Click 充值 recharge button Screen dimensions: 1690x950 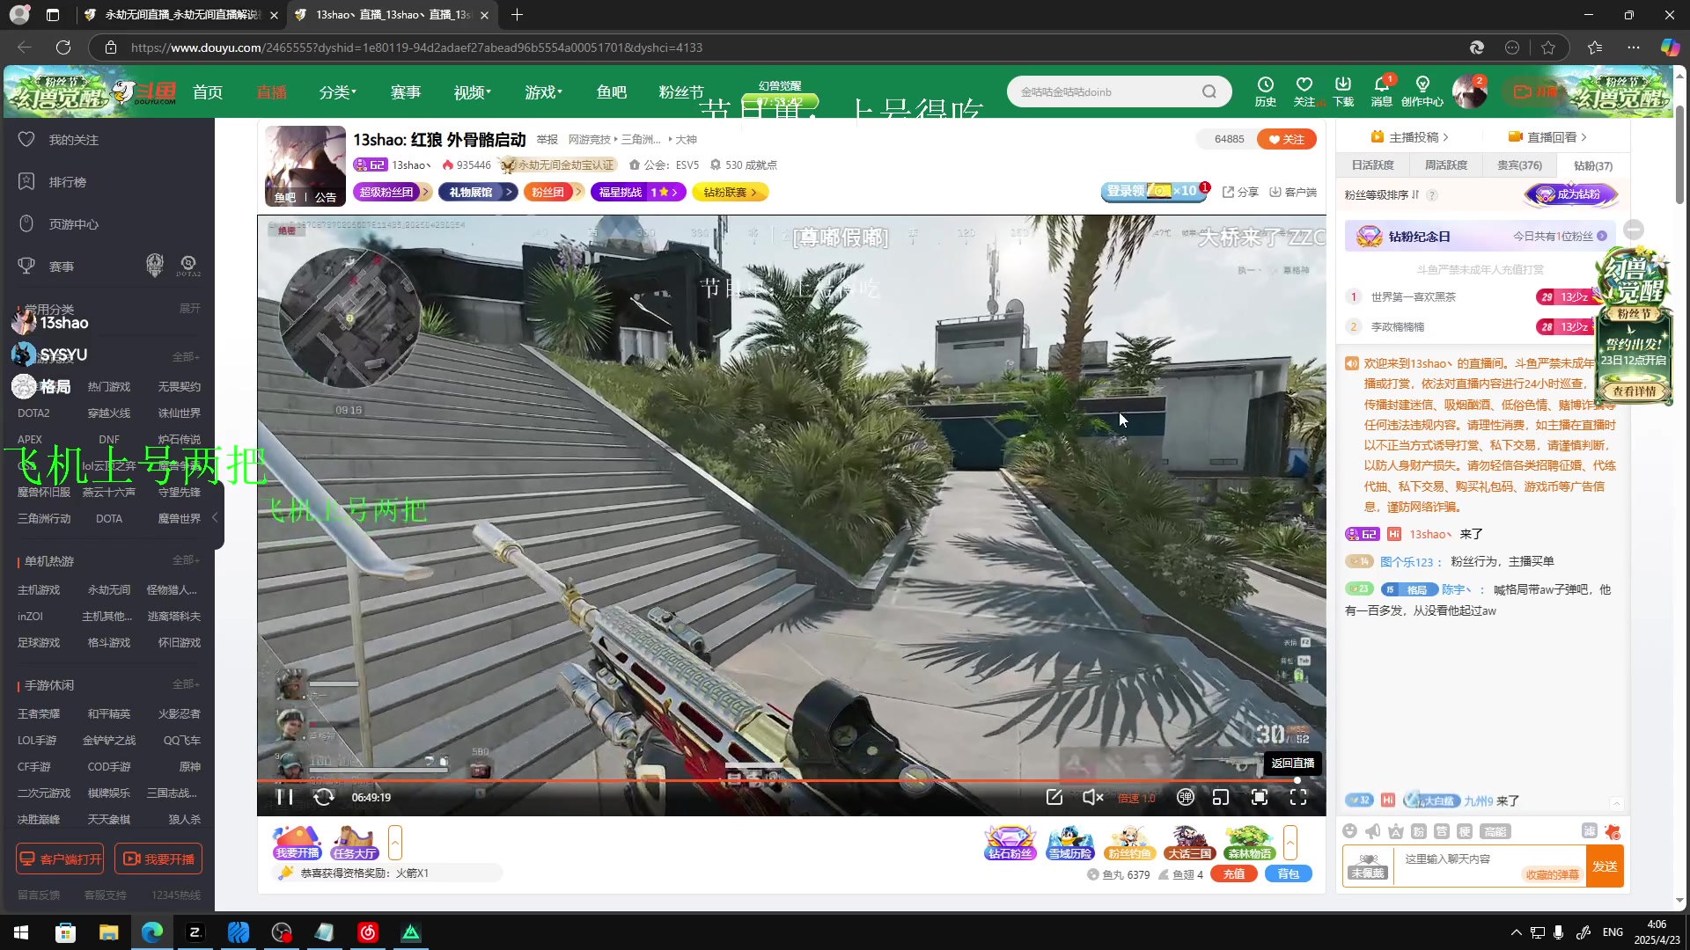point(1234,874)
